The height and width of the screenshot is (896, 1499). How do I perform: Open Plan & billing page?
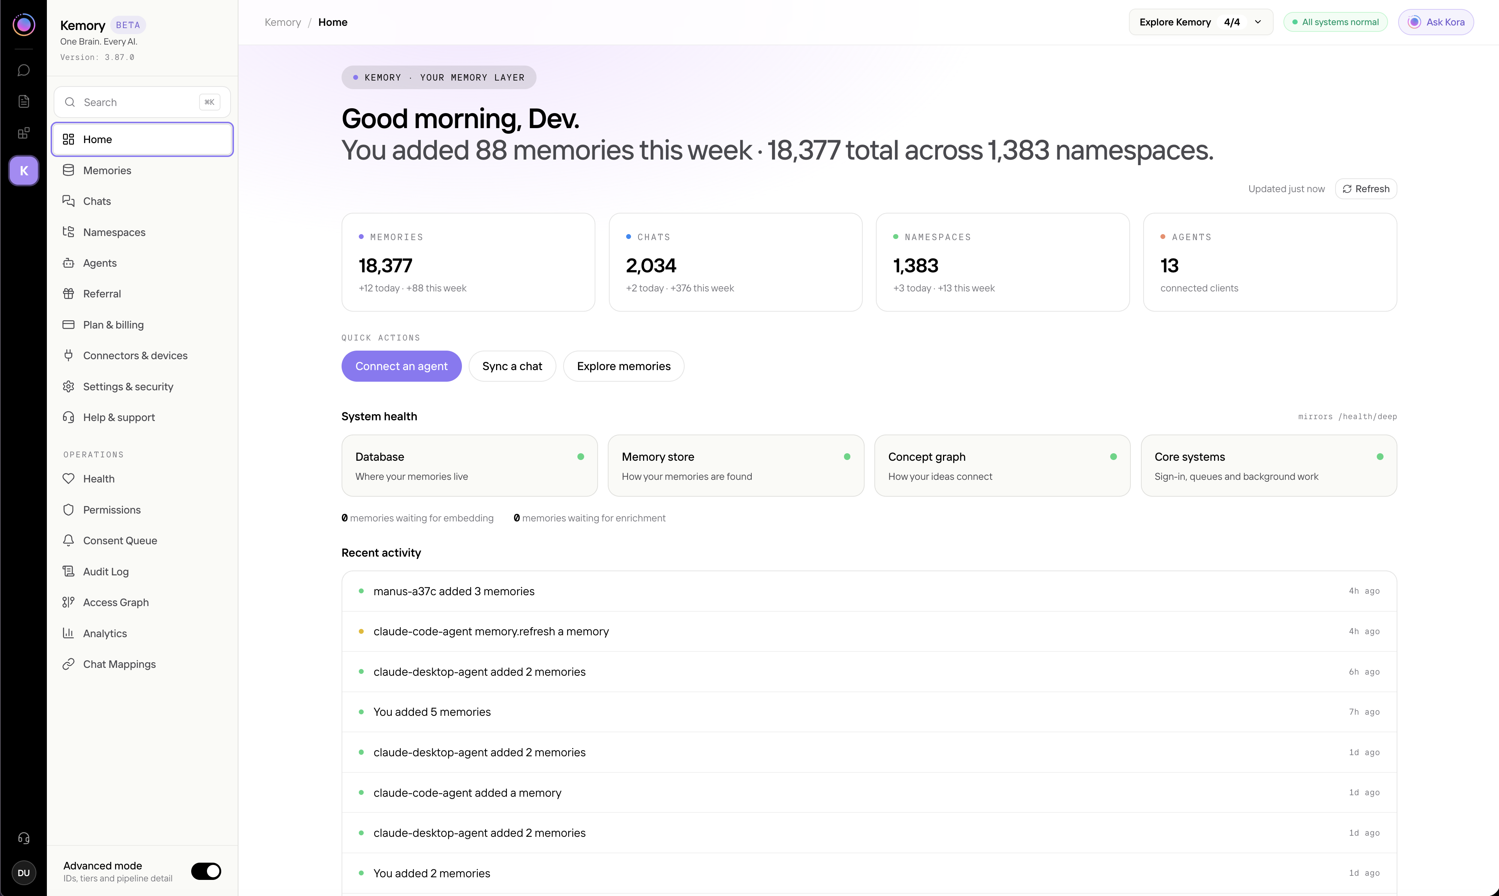[x=142, y=325]
